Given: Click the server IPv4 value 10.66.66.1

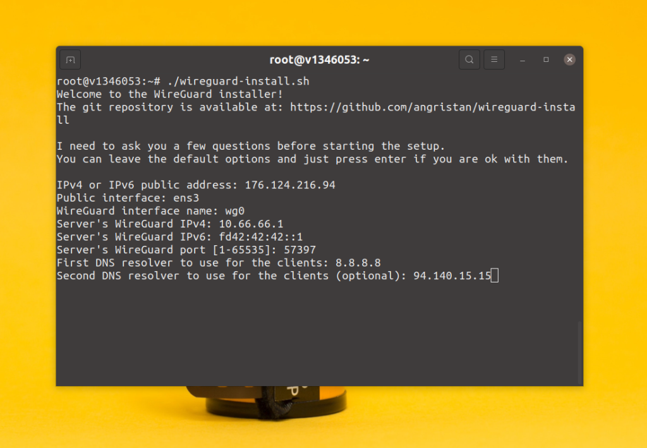Looking at the screenshot, I should coord(251,224).
